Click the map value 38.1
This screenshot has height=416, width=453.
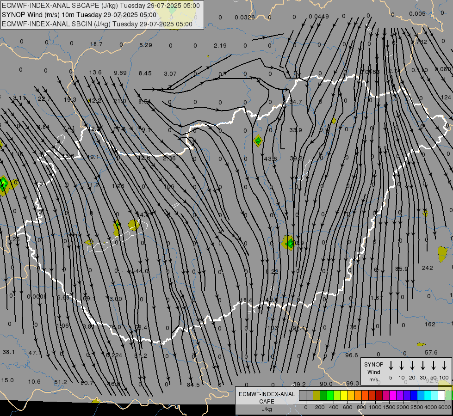pyautogui.click(x=8, y=352)
